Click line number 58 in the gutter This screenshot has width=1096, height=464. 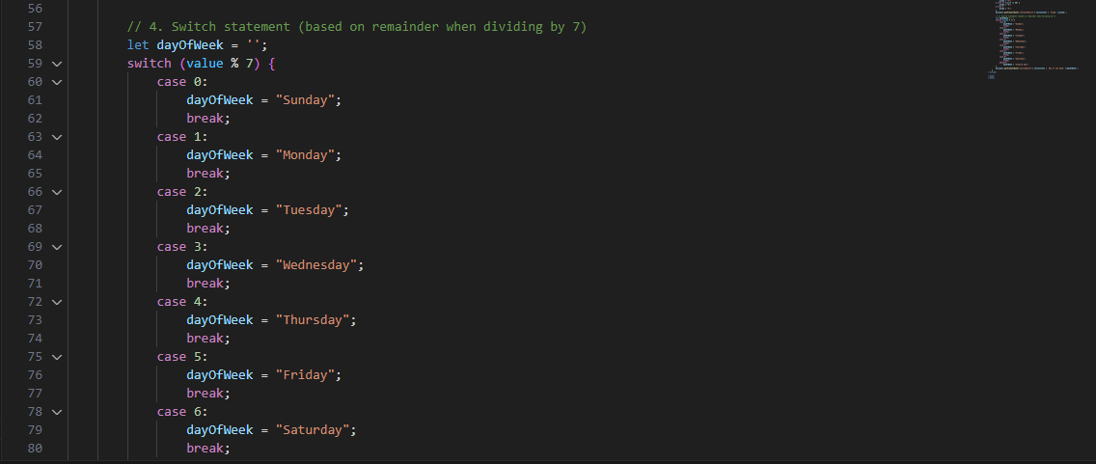[x=35, y=45]
